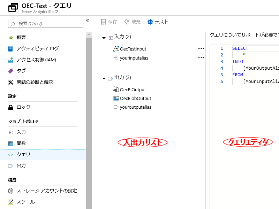The width and height of the screenshot is (279, 209).
Task: Click the search magnifier icon in sidebar
Action: coord(13,24)
